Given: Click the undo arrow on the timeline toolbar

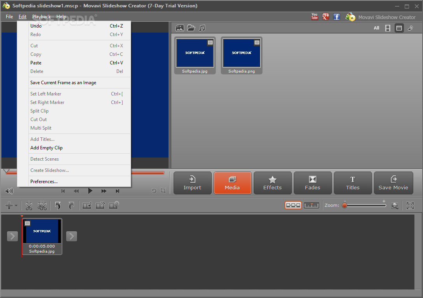Looking at the screenshot, I should click(58, 206).
